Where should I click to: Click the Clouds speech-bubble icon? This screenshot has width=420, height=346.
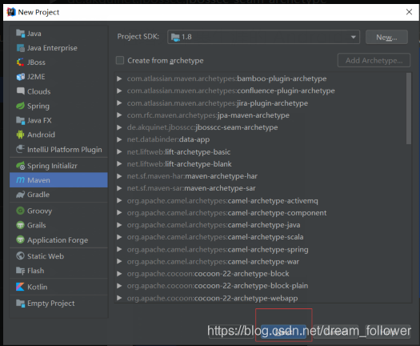point(20,91)
